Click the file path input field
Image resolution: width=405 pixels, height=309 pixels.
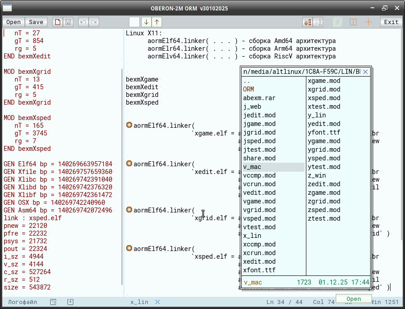tap(302, 72)
